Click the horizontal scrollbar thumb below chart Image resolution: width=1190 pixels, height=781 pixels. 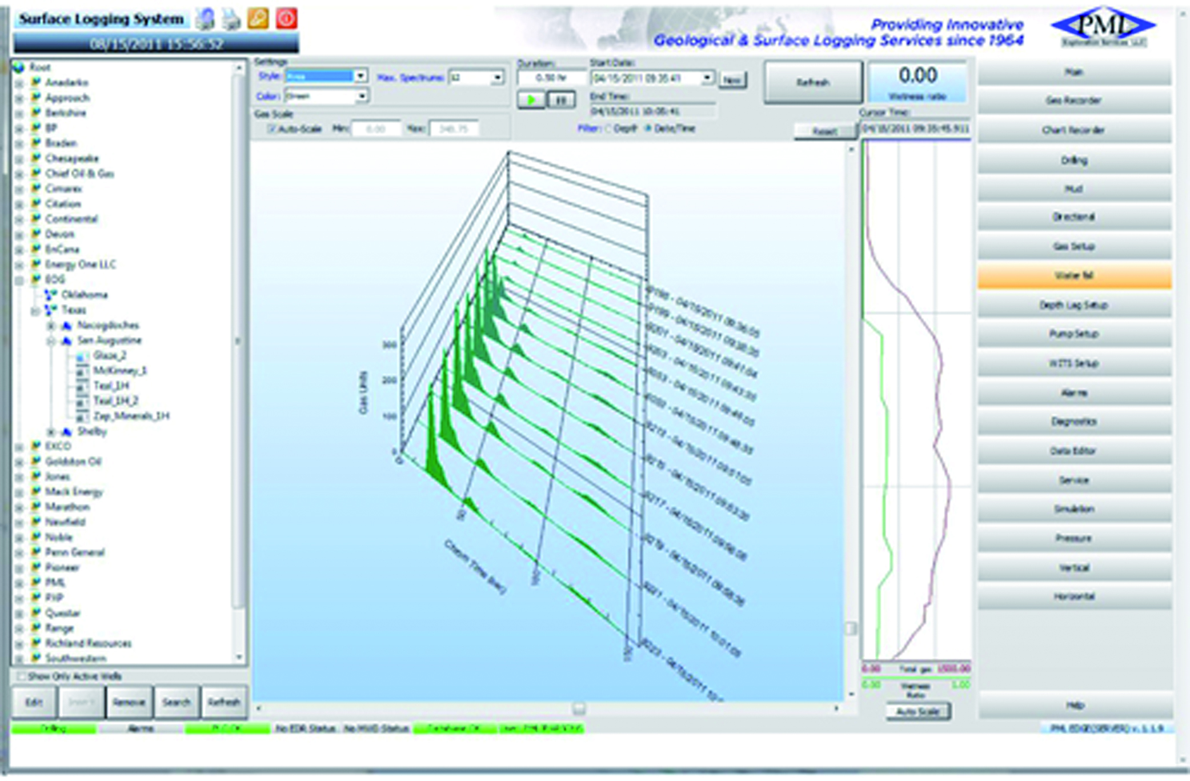point(579,709)
